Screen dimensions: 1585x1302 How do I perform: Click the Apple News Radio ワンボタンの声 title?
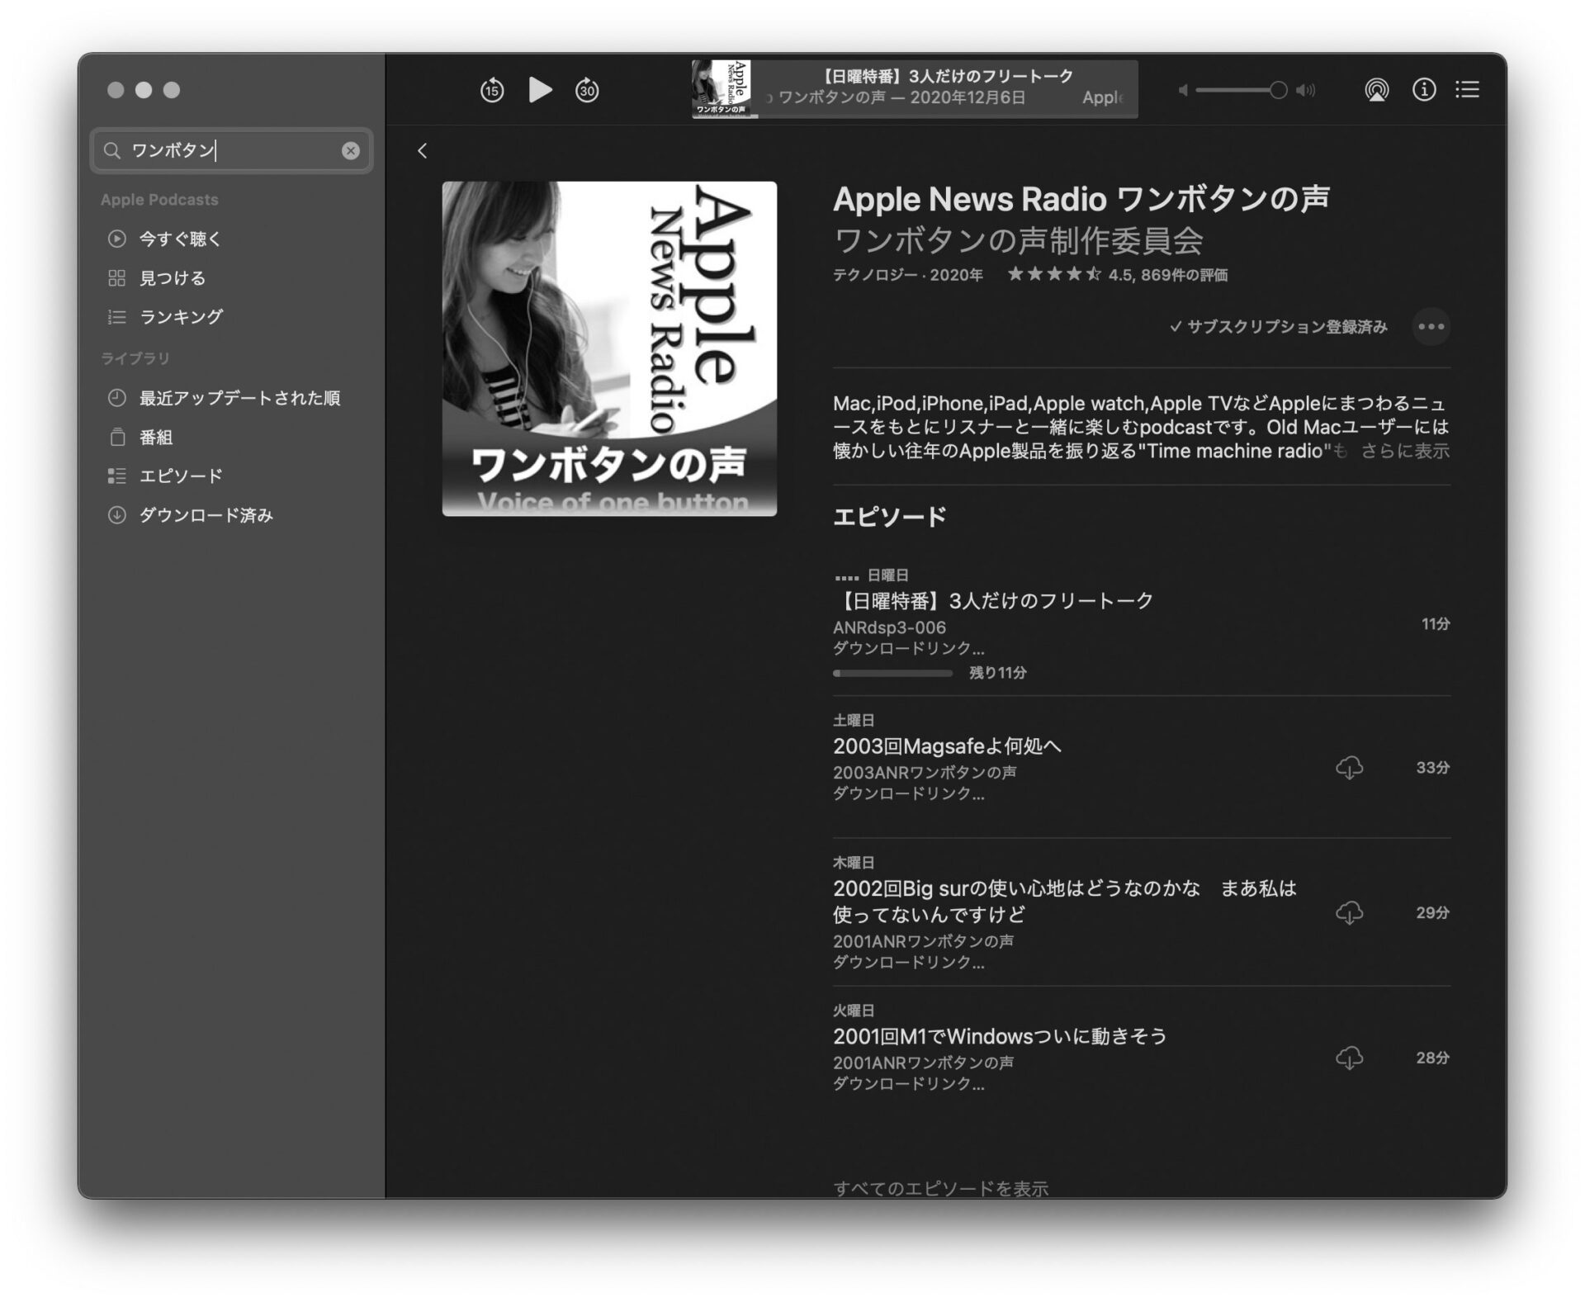tap(1081, 199)
